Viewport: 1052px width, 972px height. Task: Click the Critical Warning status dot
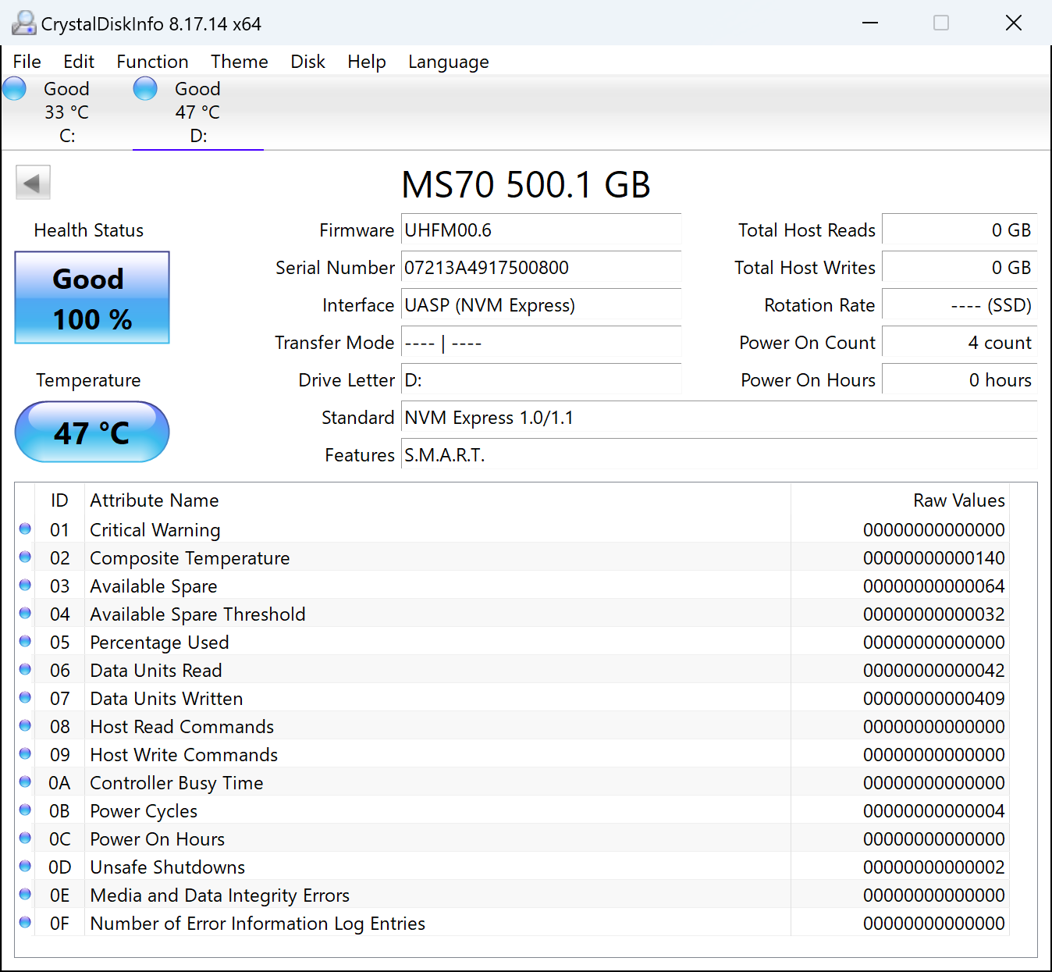click(25, 529)
